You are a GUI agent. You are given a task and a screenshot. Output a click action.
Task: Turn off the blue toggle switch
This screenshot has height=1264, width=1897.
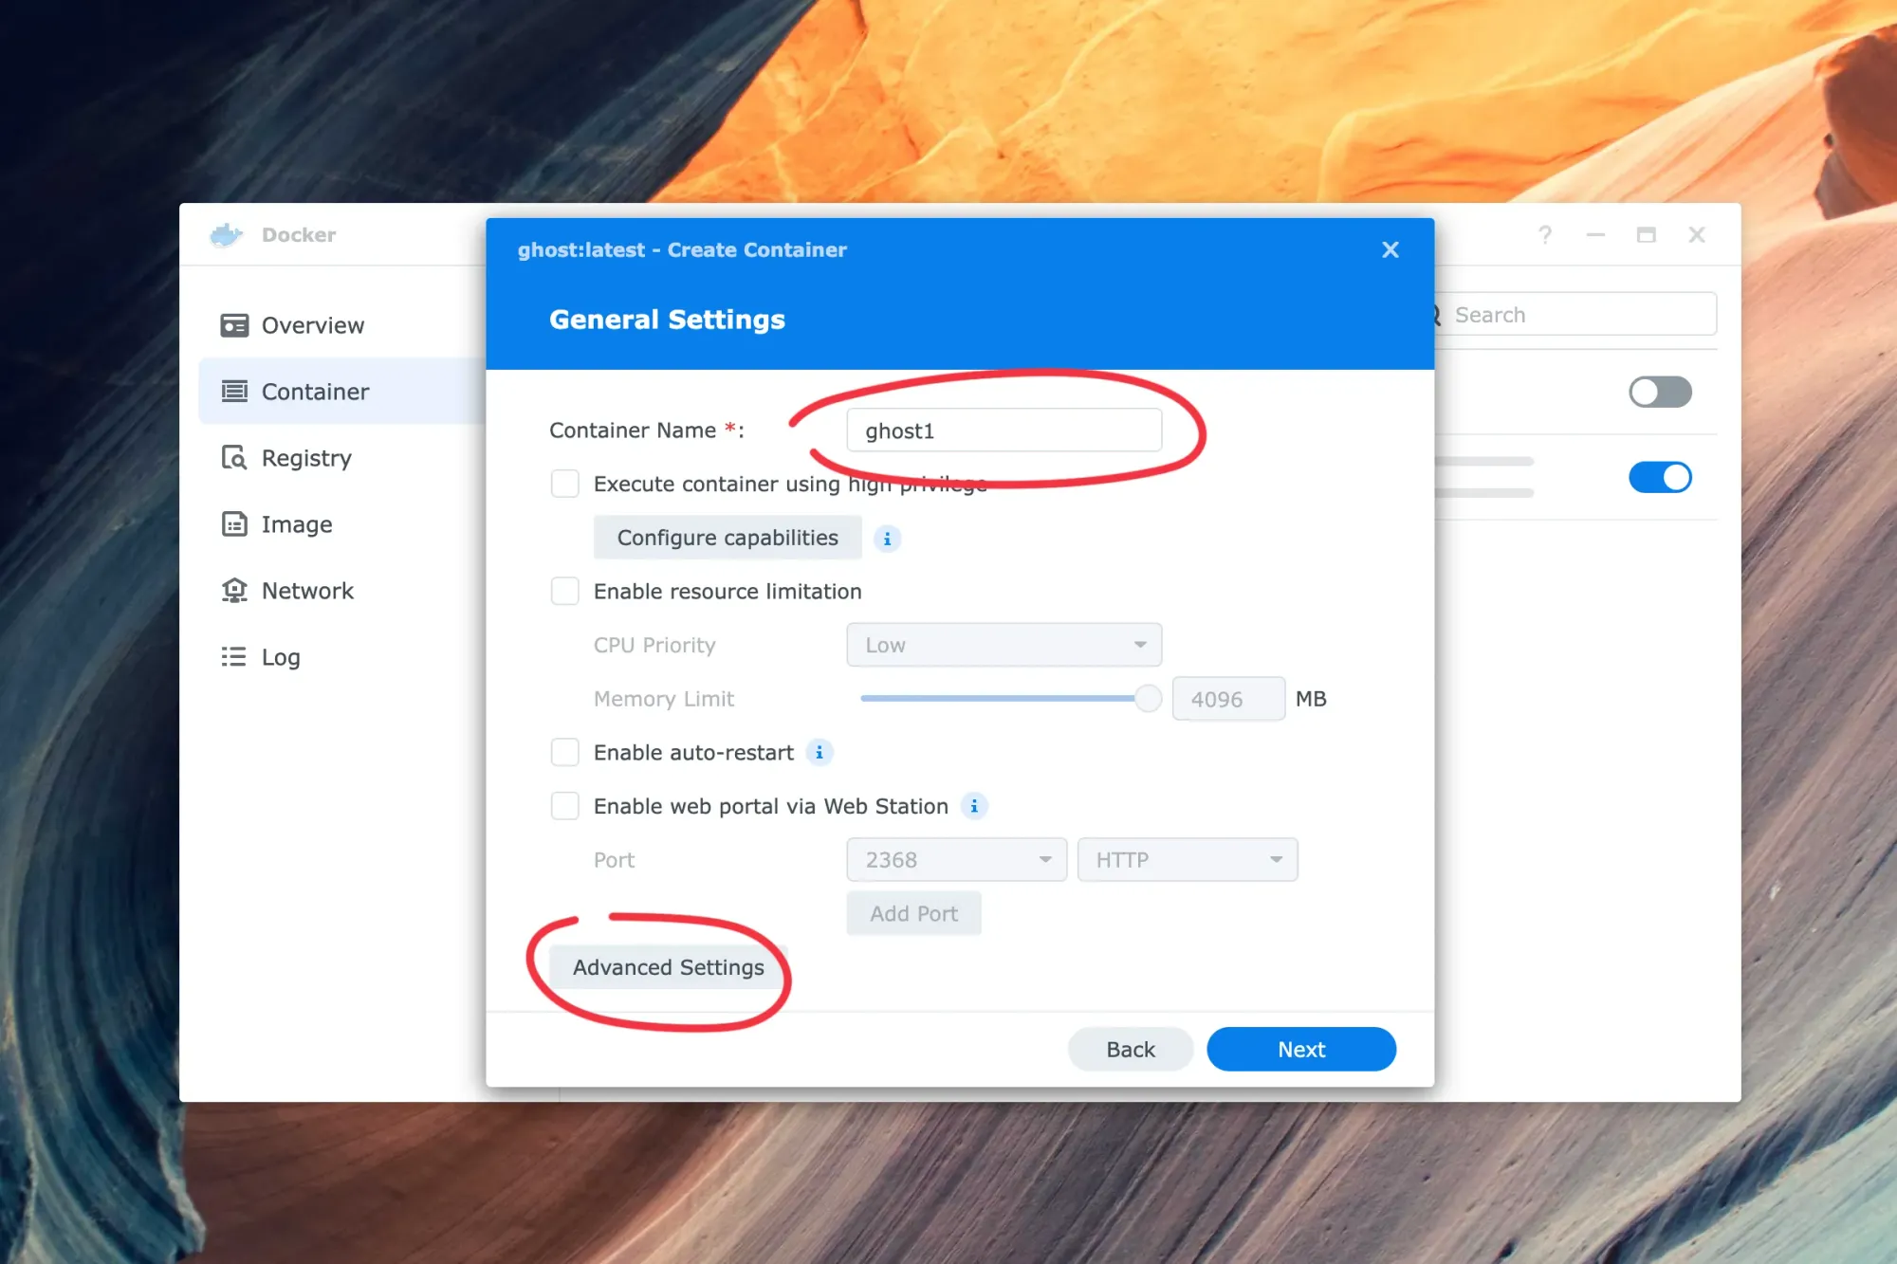(x=1660, y=477)
